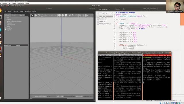
Task: Insert a cylinder shape in Gazebo
Action: coord(66,15)
